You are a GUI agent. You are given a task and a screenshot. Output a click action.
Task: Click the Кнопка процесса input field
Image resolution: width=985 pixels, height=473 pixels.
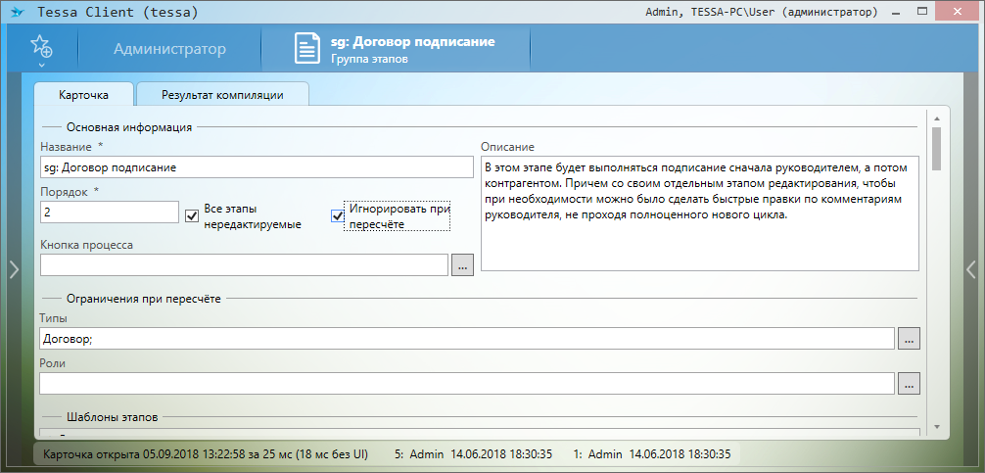[245, 265]
